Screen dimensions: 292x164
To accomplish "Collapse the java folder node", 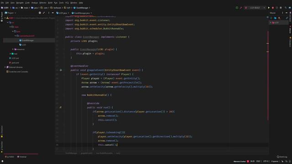I will point(13,31).
